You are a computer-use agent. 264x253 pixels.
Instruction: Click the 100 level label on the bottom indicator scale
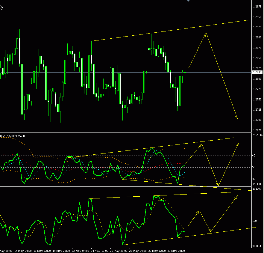click(x=254, y=220)
